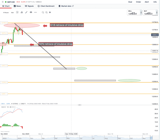Open the Market data tab
Viewport: 160px width, 140px height.
[x=66, y=6]
